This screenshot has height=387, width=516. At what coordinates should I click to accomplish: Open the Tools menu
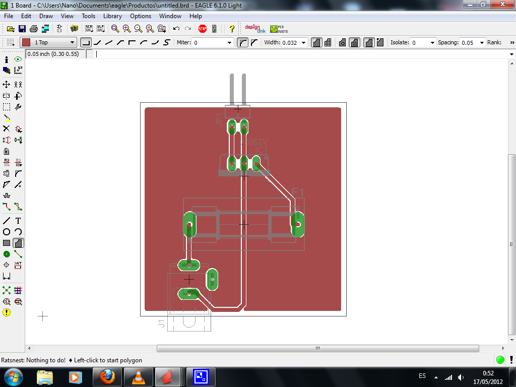click(88, 16)
